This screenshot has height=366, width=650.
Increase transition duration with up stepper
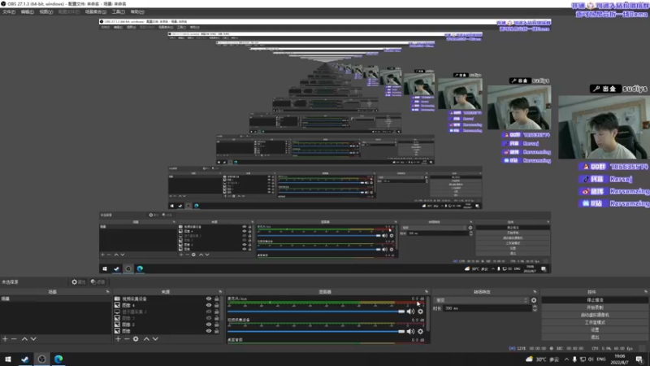(535, 307)
